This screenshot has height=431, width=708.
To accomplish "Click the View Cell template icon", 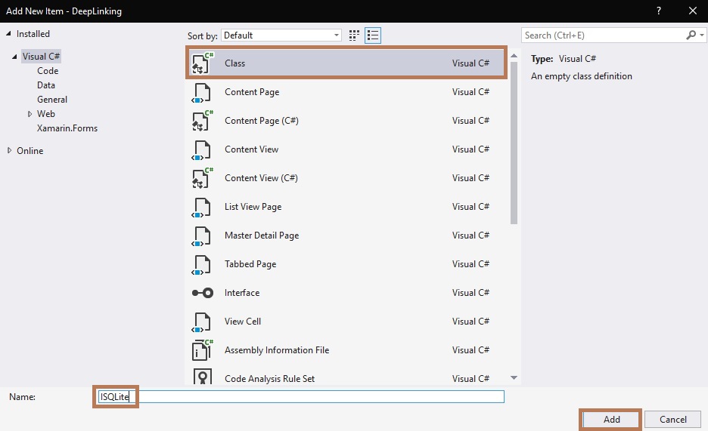I will pos(201,322).
